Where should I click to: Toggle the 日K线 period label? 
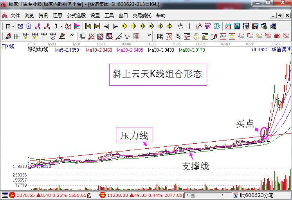[x=7, y=46]
